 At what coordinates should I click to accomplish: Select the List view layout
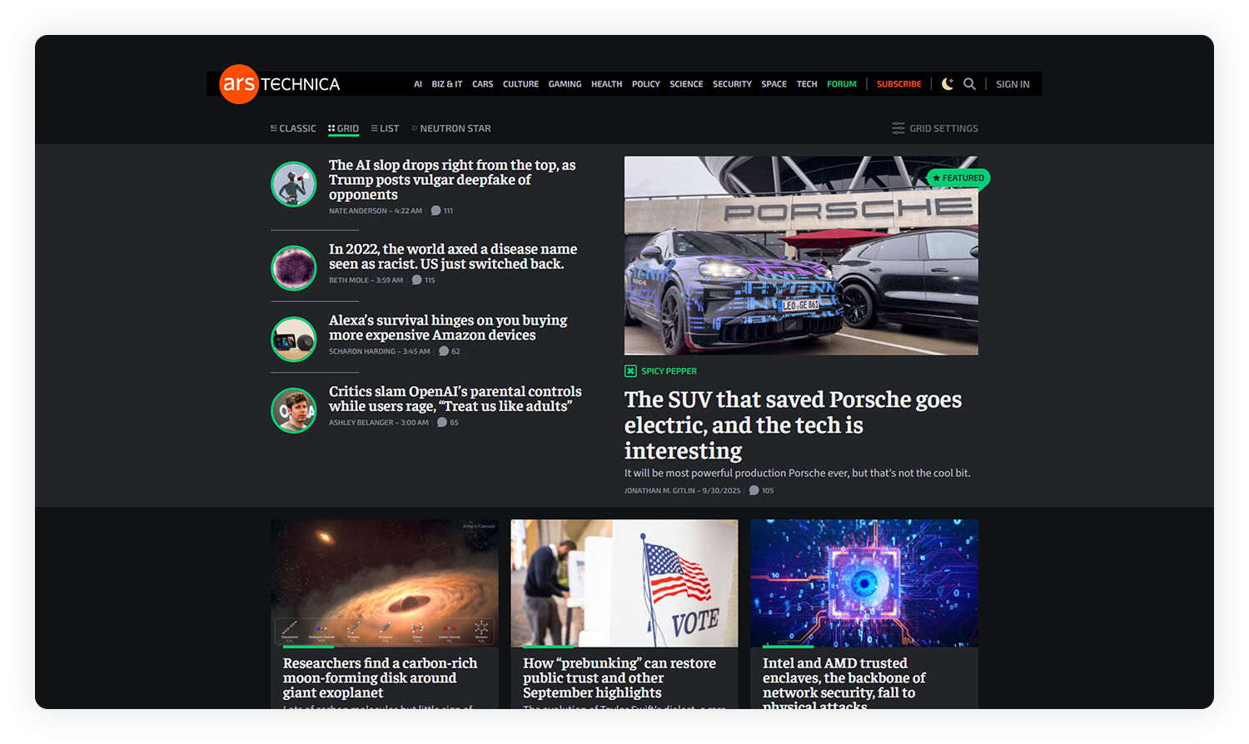pyautogui.click(x=385, y=128)
